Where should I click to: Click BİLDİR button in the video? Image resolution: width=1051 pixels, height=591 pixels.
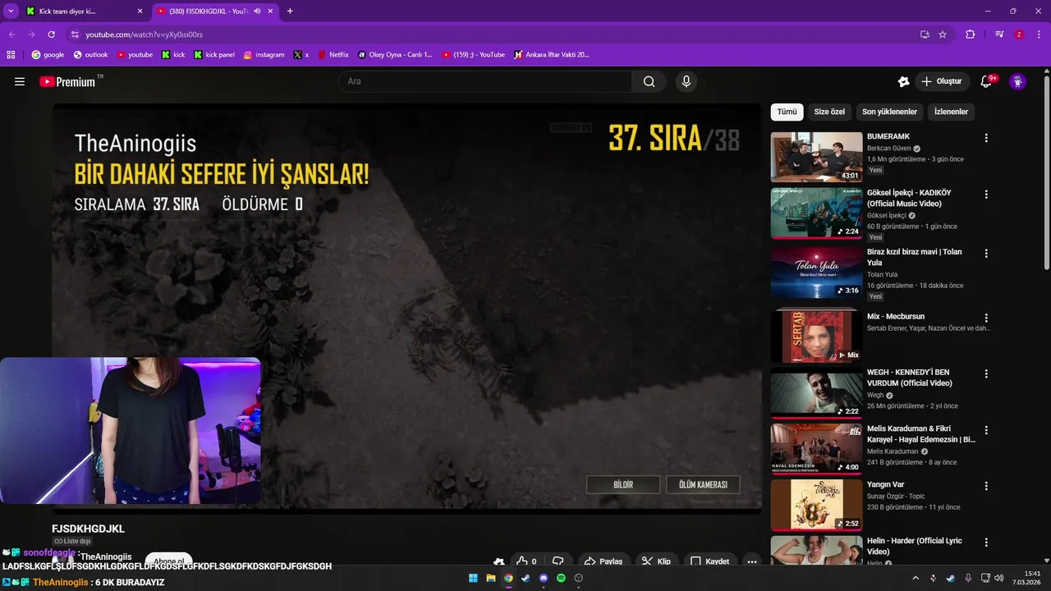click(623, 484)
